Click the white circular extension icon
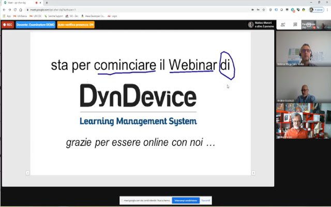Viewport: 331px width, 207px height. (x=281, y=10)
